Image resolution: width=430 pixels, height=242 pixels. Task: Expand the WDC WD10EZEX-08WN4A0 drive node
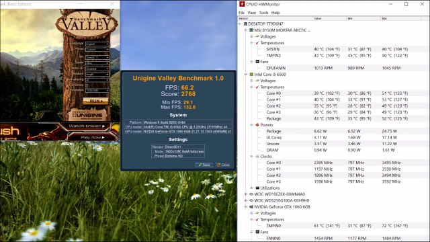pos(246,194)
